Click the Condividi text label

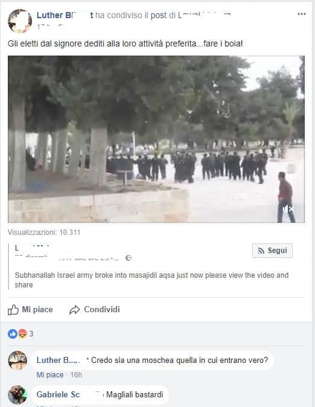click(102, 309)
